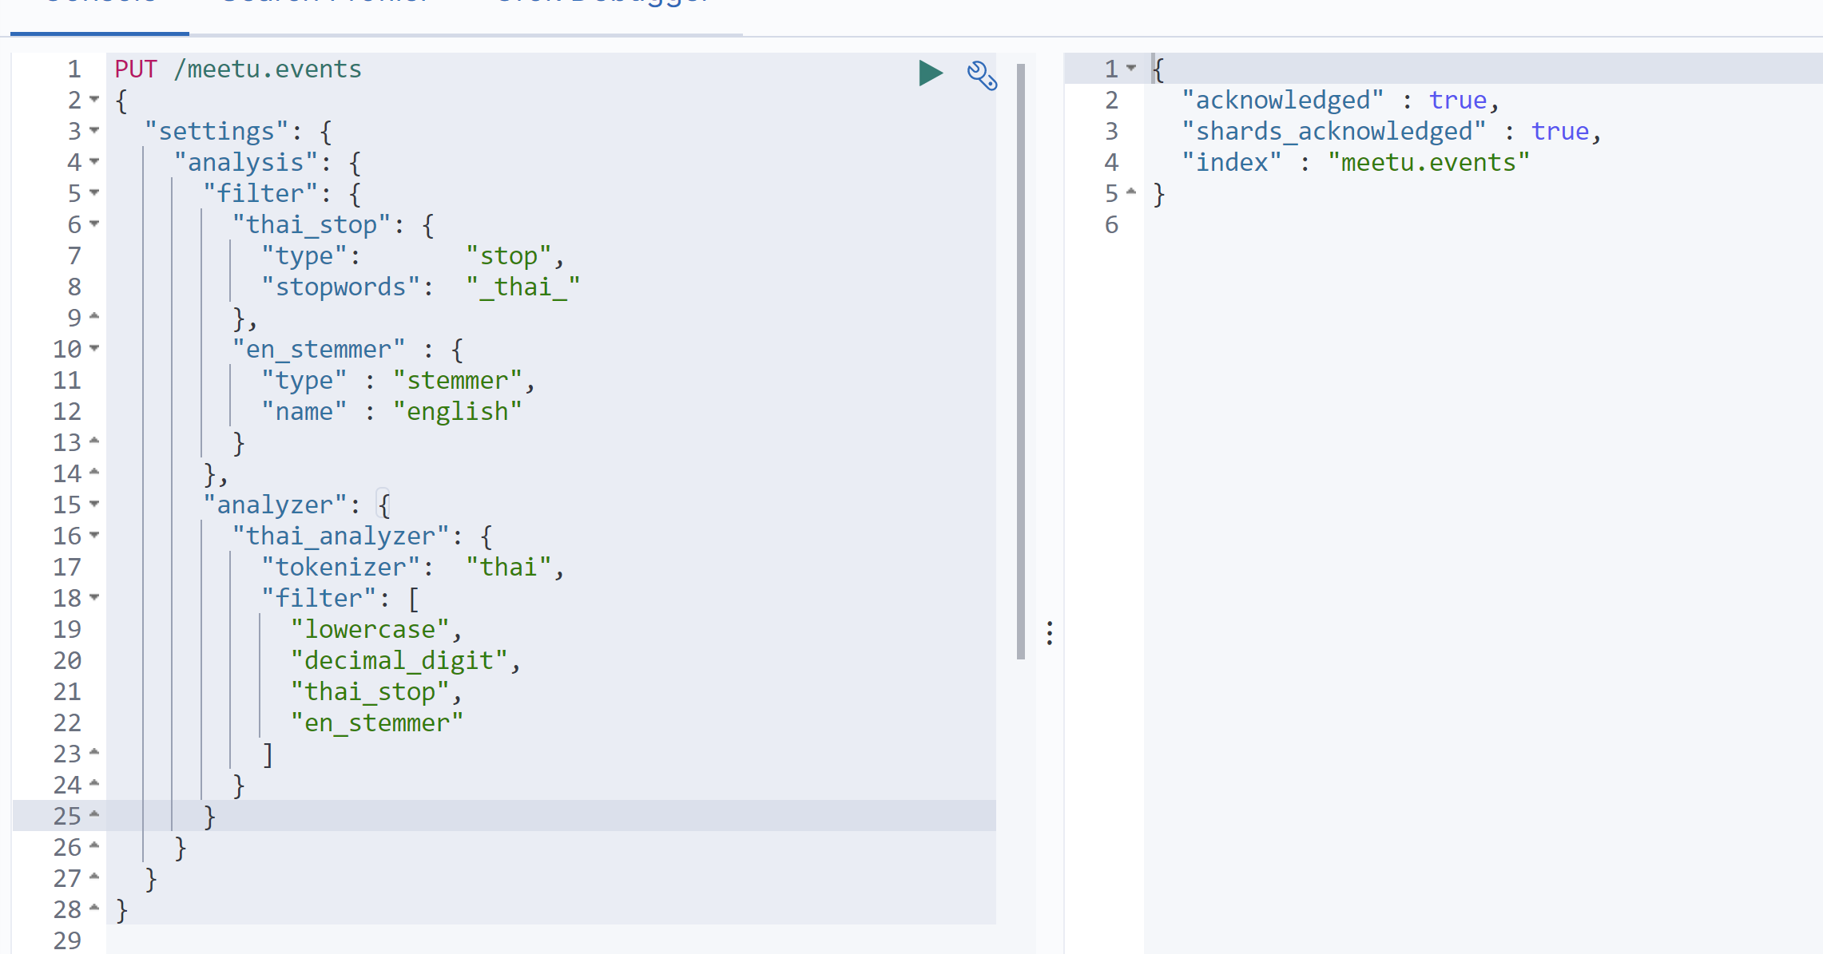Click the fold-end arrow on response line 5
The height and width of the screenshot is (954, 1823).
pos(1131,192)
